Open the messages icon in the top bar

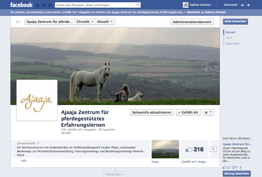tap(44, 5)
